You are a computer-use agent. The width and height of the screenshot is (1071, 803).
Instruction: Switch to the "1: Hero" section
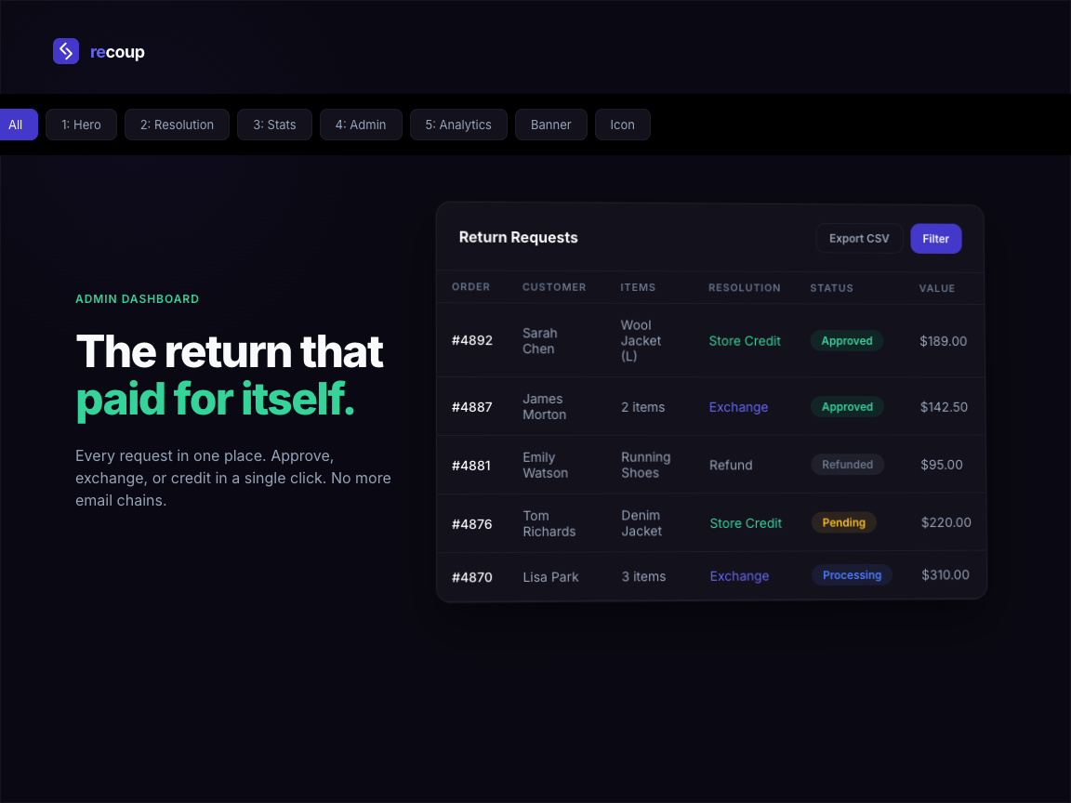click(x=81, y=124)
